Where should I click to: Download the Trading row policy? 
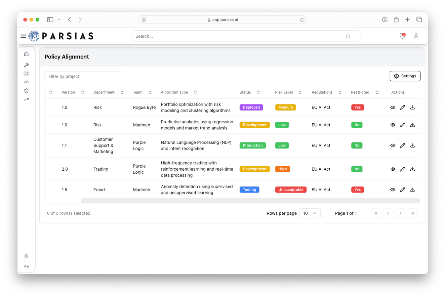click(412, 169)
